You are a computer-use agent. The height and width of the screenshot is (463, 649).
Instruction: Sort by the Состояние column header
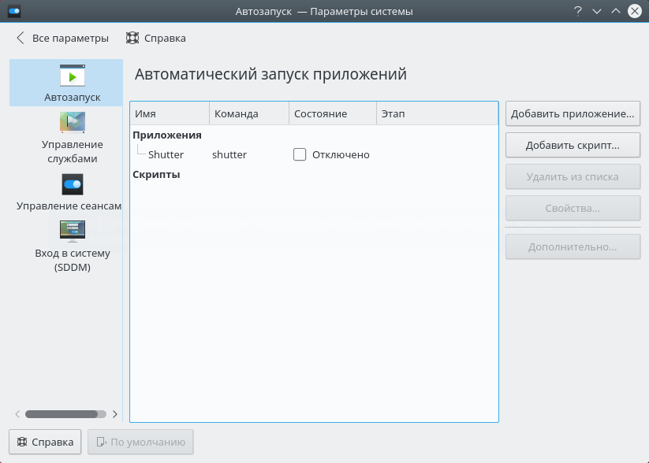pyautogui.click(x=333, y=113)
